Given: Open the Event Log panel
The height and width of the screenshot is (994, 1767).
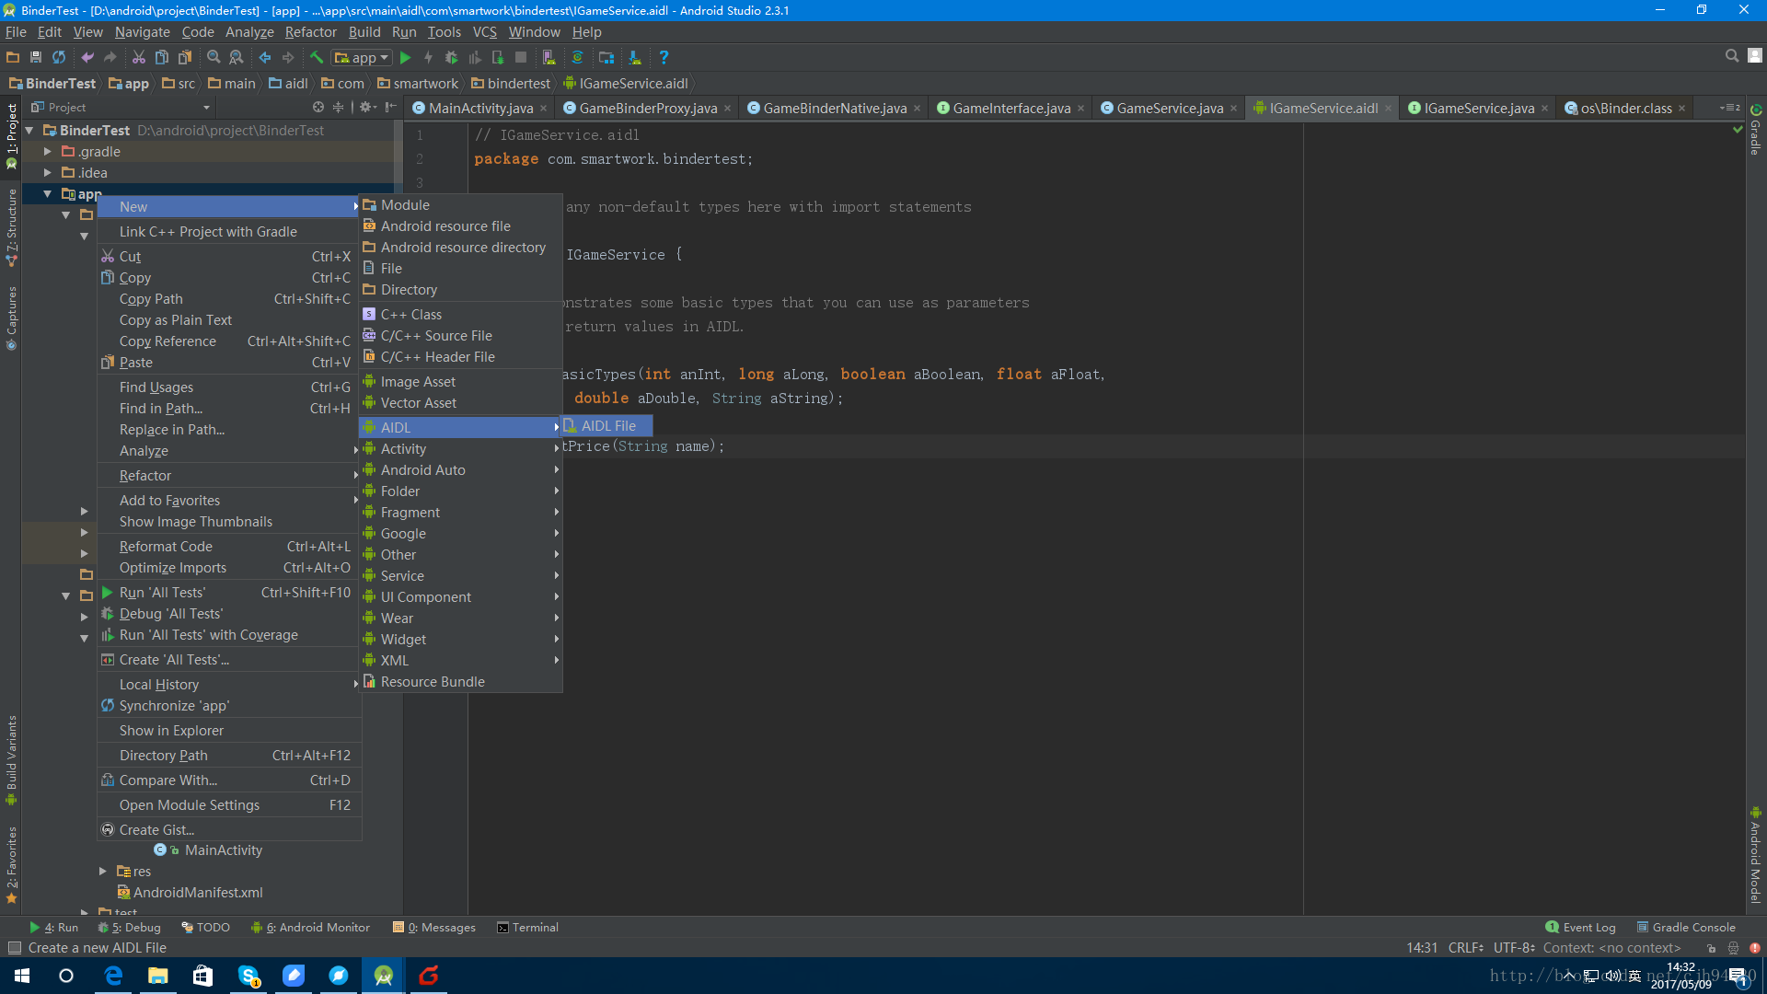Looking at the screenshot, I should pyautogui.click(x=1580, y=927).
